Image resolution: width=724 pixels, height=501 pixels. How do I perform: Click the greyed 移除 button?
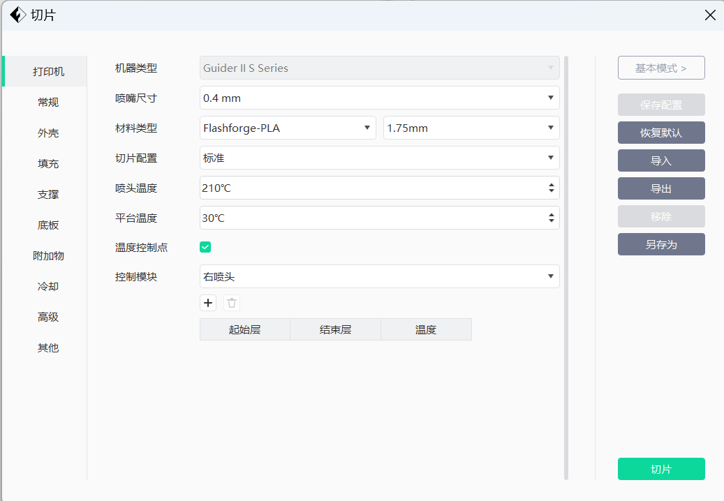click(661, 216)
